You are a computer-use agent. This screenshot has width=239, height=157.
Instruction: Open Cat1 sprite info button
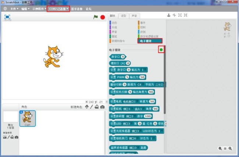click(21, 112)
